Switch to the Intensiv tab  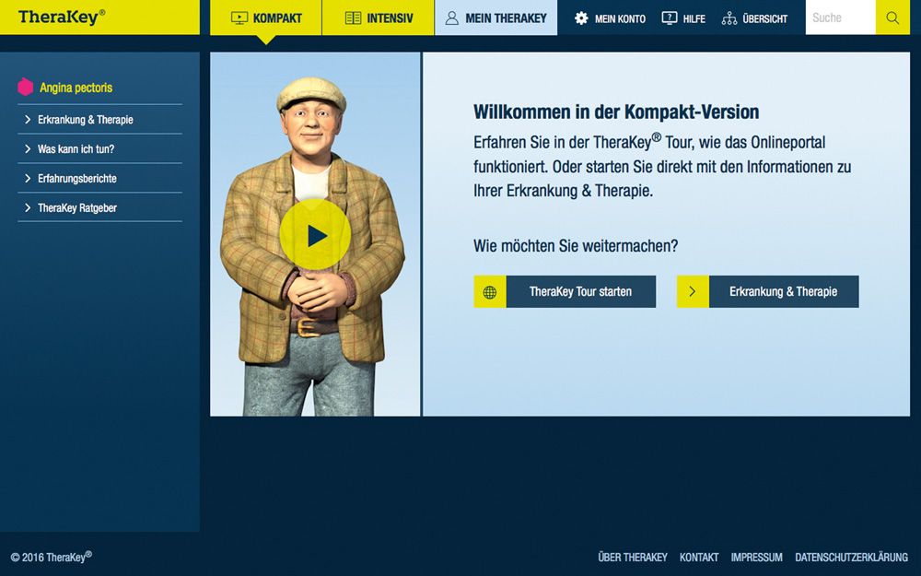(x=379, y=18)
